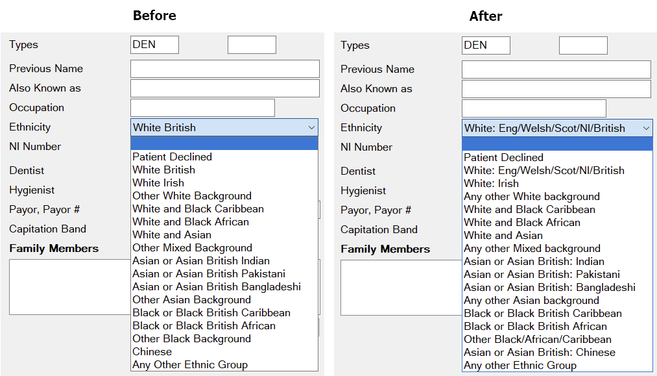Choose 'Any other White background' option
The image size is (657, 376).
531,196
